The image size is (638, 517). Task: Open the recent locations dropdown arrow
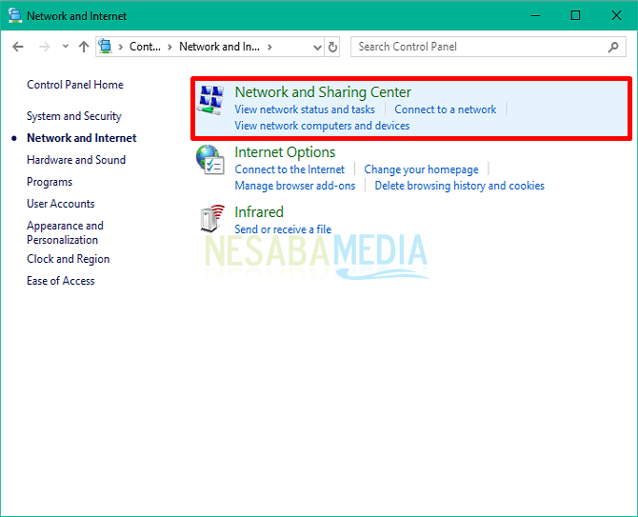(65, 47)
